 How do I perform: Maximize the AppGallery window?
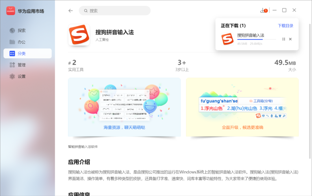pos(284,10)
